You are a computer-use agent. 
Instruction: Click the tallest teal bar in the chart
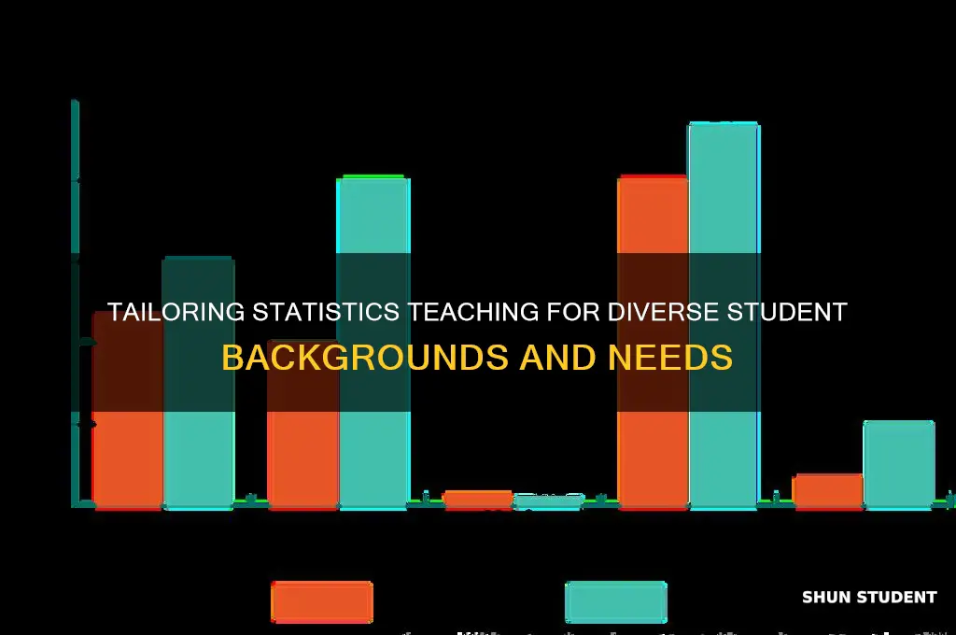(724, 316)
